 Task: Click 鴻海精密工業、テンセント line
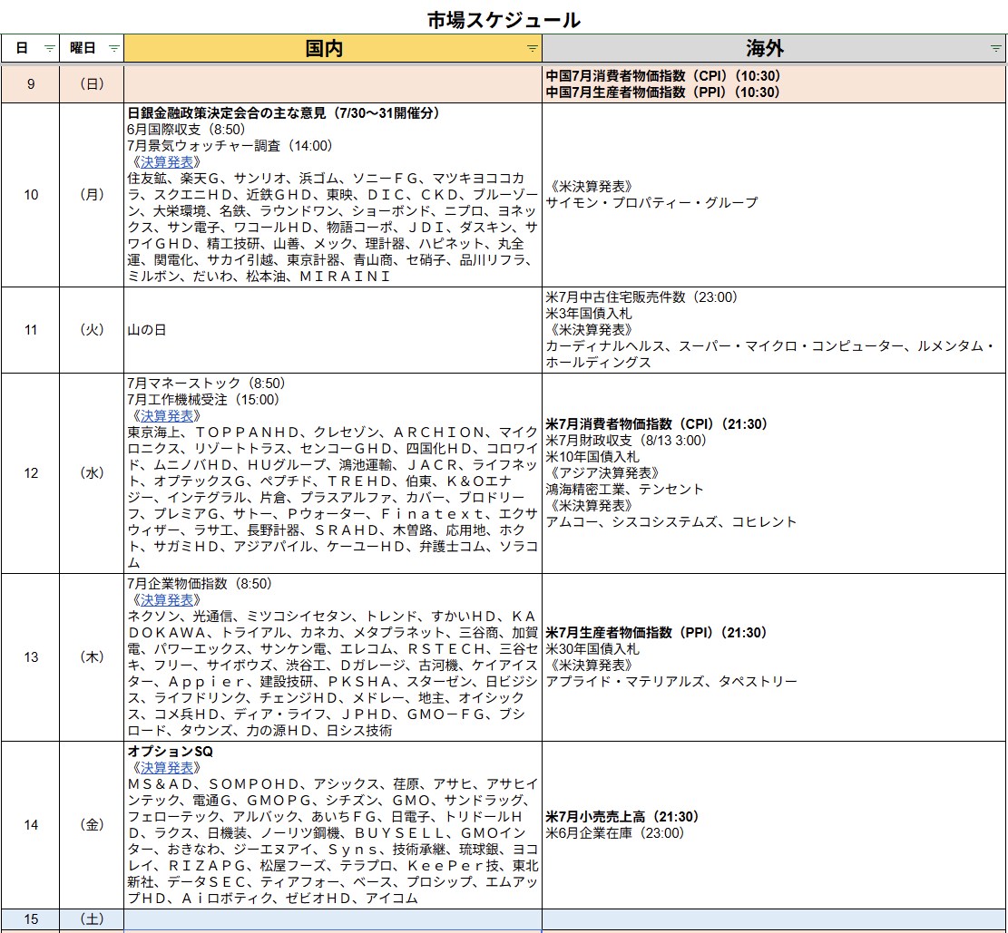625,489
